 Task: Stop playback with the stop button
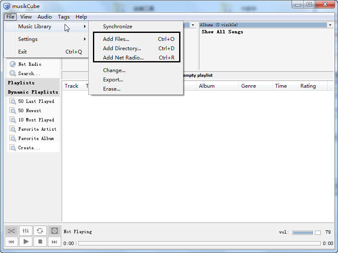coord(40,242)
